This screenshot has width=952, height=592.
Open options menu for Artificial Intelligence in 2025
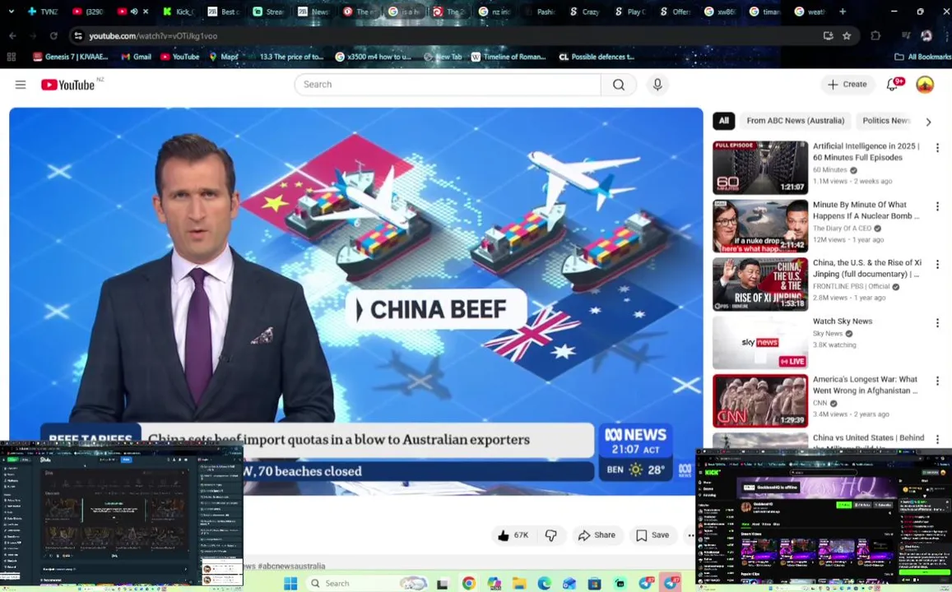[937, 148]
